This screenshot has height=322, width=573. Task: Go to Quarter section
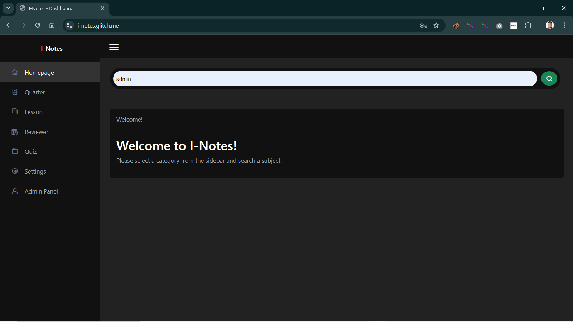pyautogui.click(x=50, y=92)
